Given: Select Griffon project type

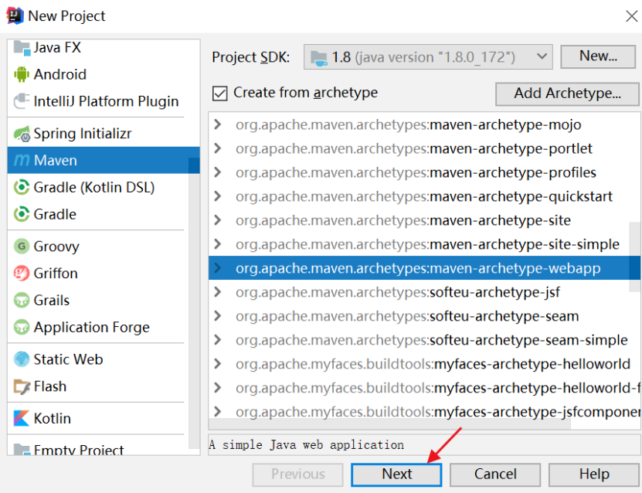Looking at the screenshot, I should click(x=98, y=273).
